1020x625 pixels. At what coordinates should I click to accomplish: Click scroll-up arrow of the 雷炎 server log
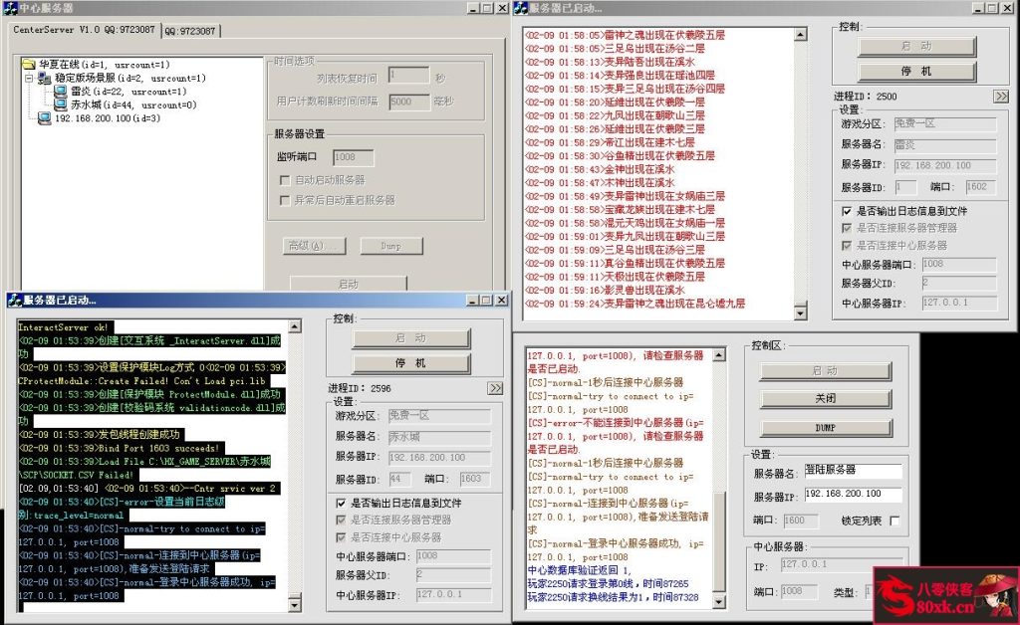coord(801,35)
